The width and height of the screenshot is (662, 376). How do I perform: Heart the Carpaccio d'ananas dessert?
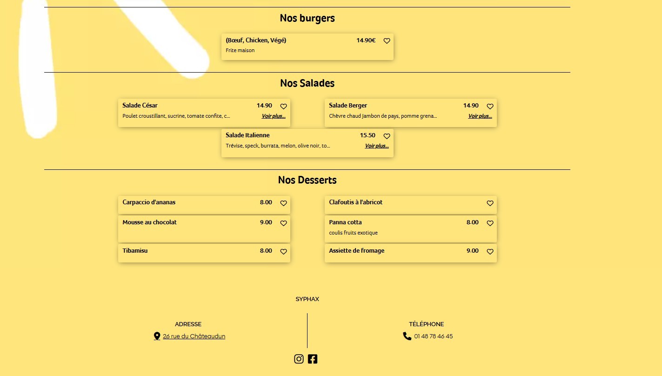283,203
